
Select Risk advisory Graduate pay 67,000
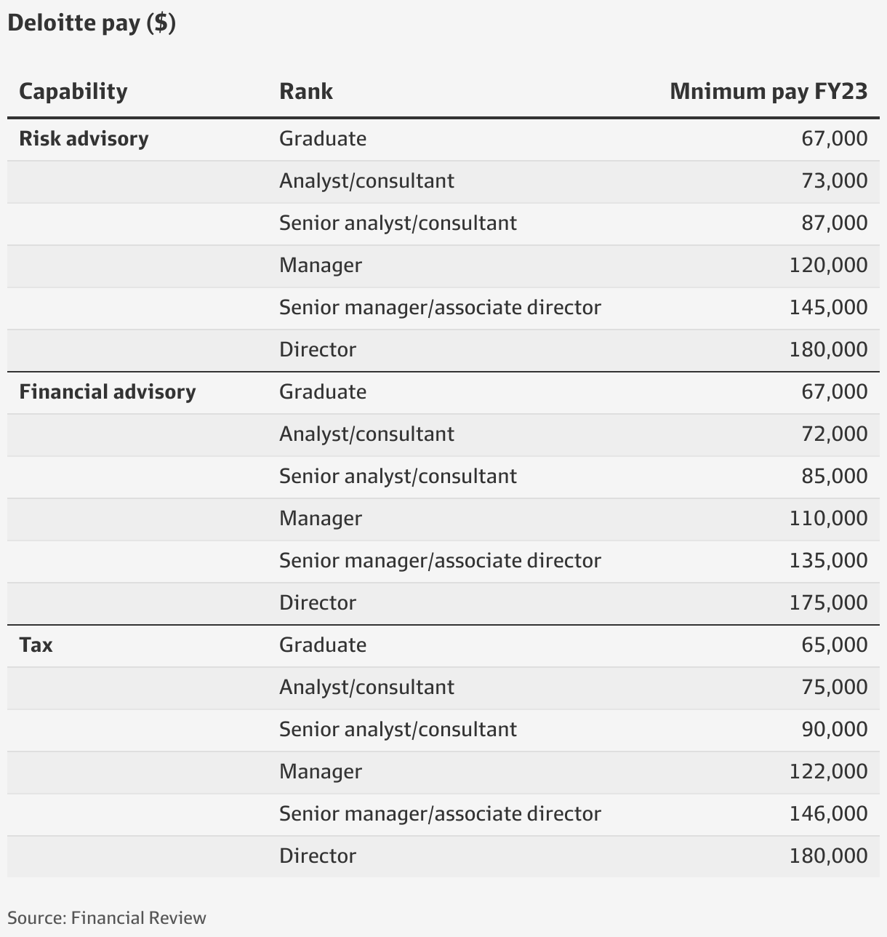(x=835, y=139)
